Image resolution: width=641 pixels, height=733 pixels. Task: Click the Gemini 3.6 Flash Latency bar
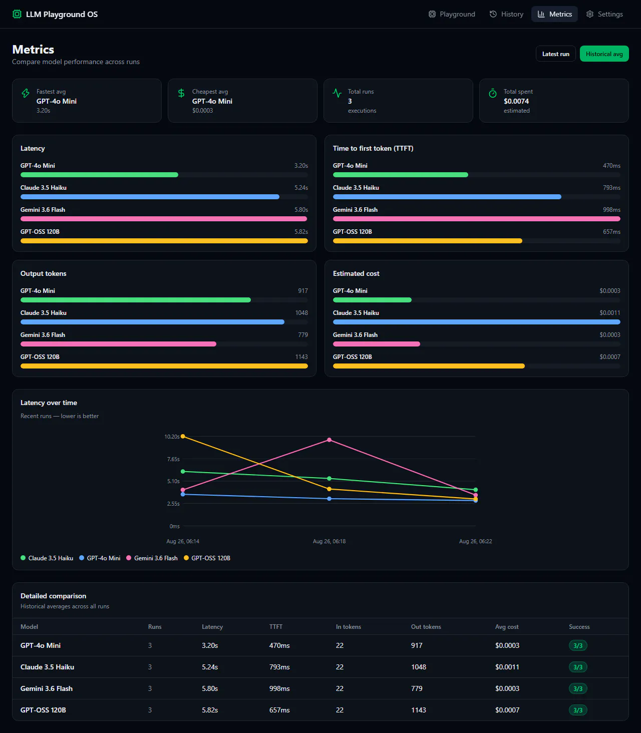(x=164, y=219)
